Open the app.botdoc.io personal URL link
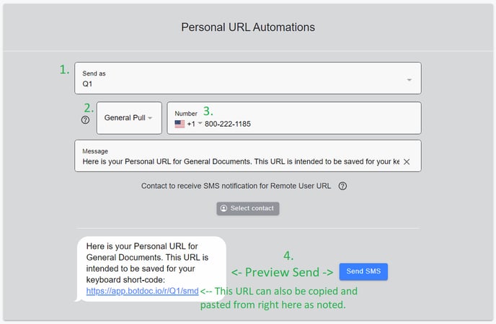The height and width of the screenshot is (324, 496). (x=142, y=292)
